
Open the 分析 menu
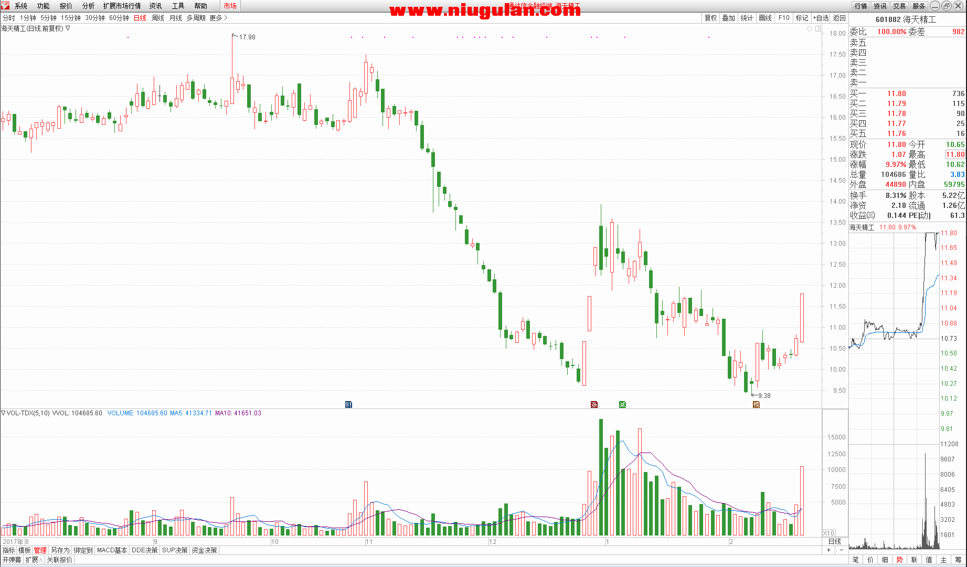click(x=89, y=6)
